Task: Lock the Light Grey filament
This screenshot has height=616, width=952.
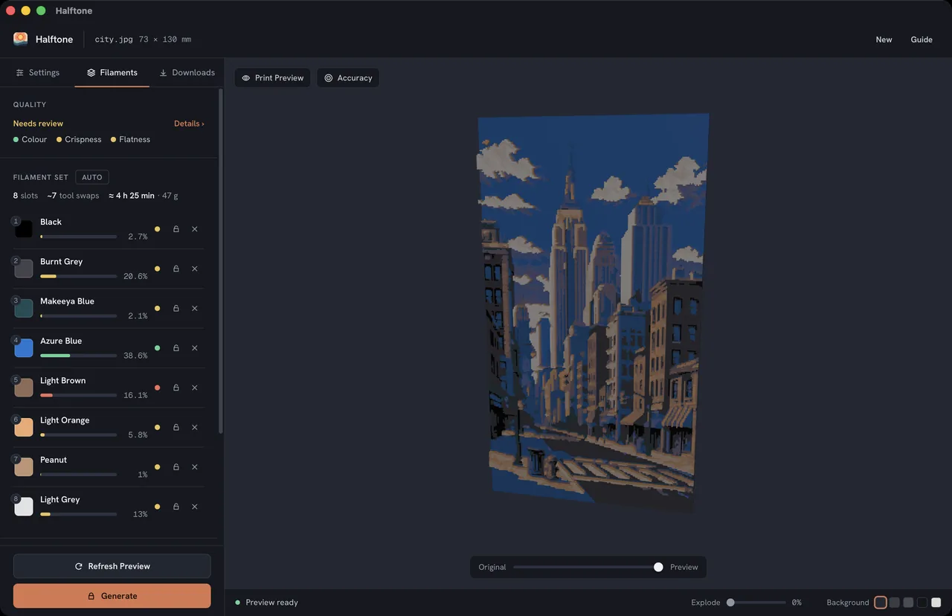Action: click(176, 507)
